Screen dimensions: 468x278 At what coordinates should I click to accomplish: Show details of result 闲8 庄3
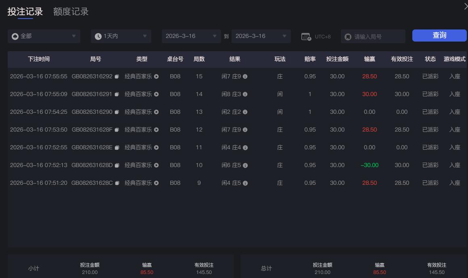point(244,94)
